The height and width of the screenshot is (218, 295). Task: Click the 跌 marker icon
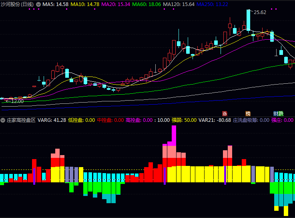[281, 113]
